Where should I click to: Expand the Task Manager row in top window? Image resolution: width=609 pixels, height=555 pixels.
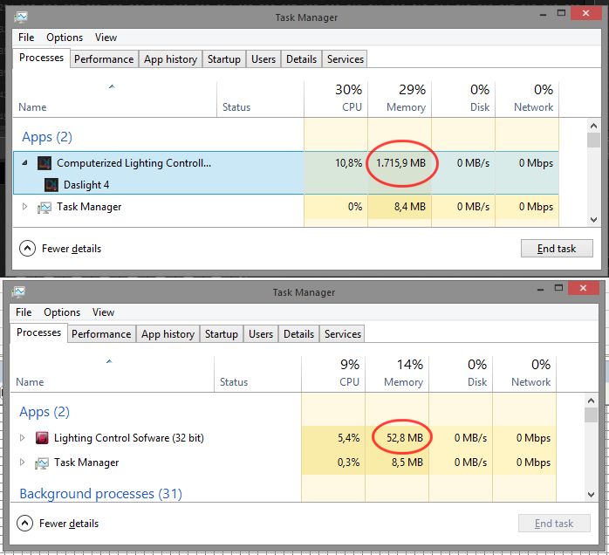click(x=24, y=206)
